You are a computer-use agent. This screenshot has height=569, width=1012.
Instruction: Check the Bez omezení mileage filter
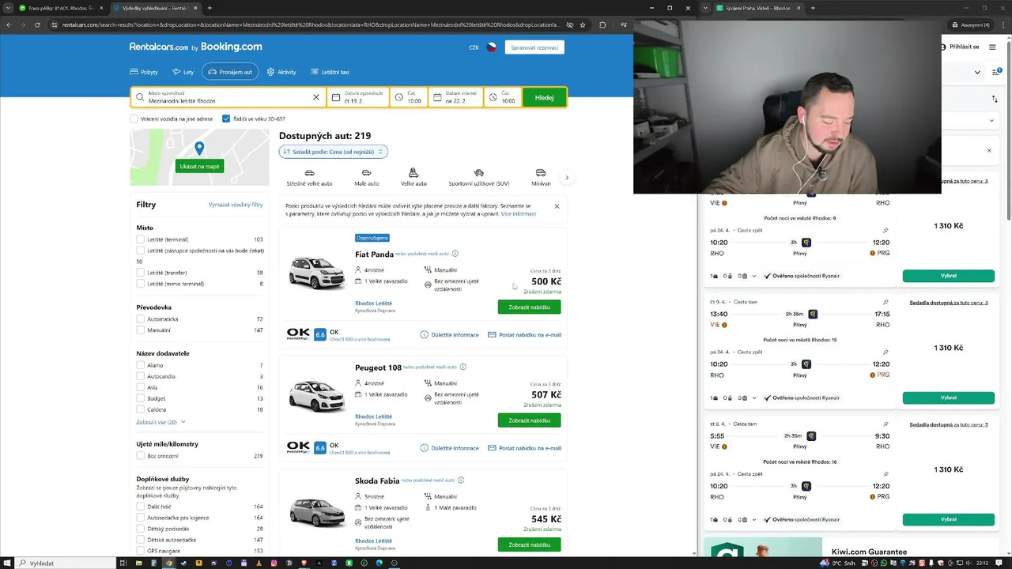[x=141, y=456]
